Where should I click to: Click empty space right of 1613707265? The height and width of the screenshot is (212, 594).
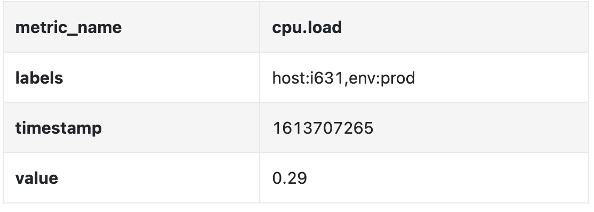tap(481, 128)
